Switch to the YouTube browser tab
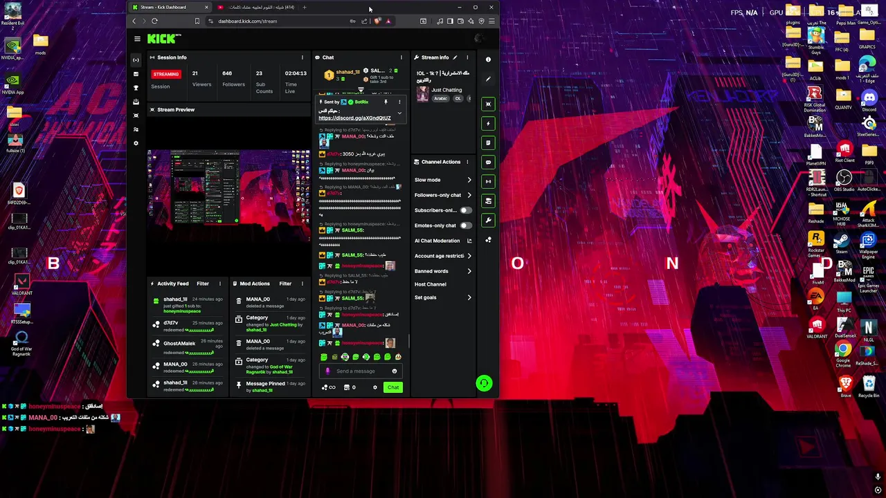 [x=257, y=7]
